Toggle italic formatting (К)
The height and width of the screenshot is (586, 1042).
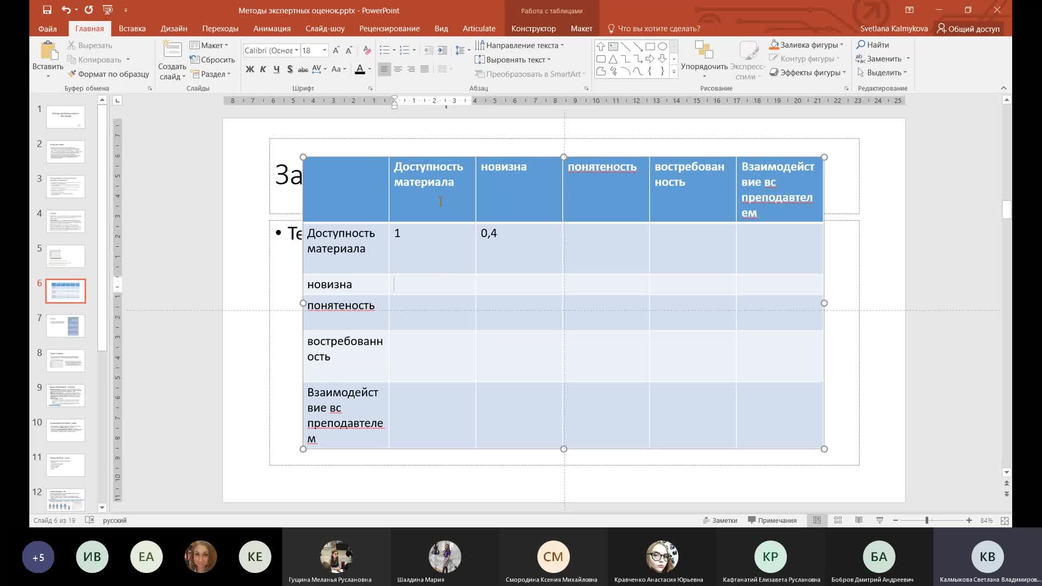263,69
